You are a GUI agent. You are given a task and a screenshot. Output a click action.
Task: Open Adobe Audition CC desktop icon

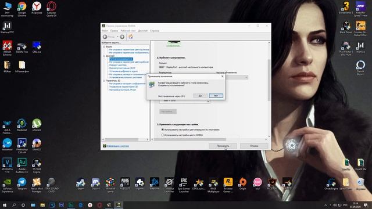[x=22, y=165]
